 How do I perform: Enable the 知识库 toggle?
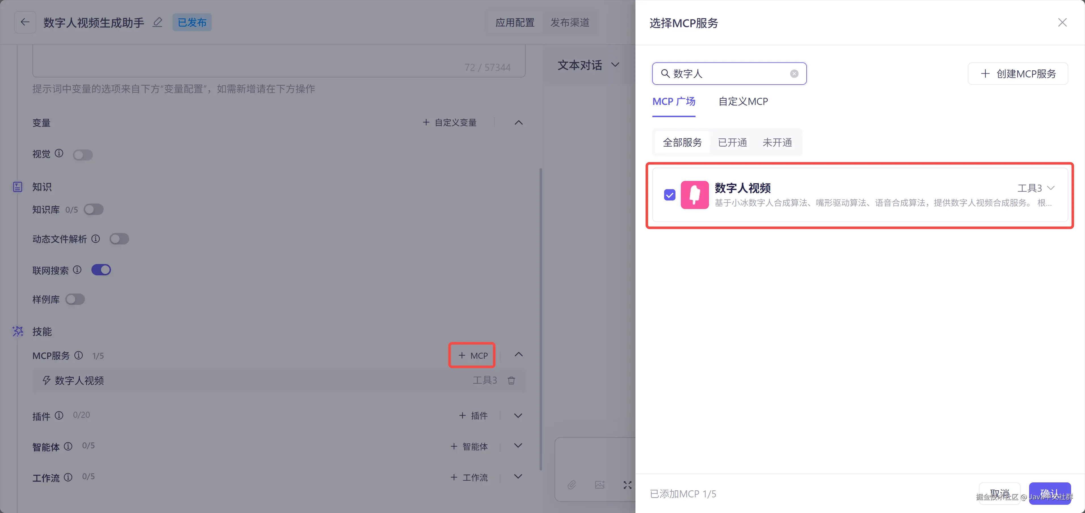93,209
